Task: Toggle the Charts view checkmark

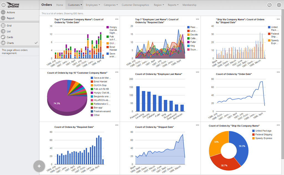Action: [35, 43]
